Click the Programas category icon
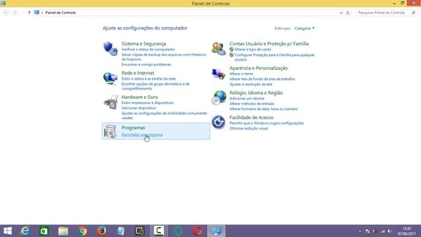Screen dimensions: 421x237 click(x=111, y=132)
